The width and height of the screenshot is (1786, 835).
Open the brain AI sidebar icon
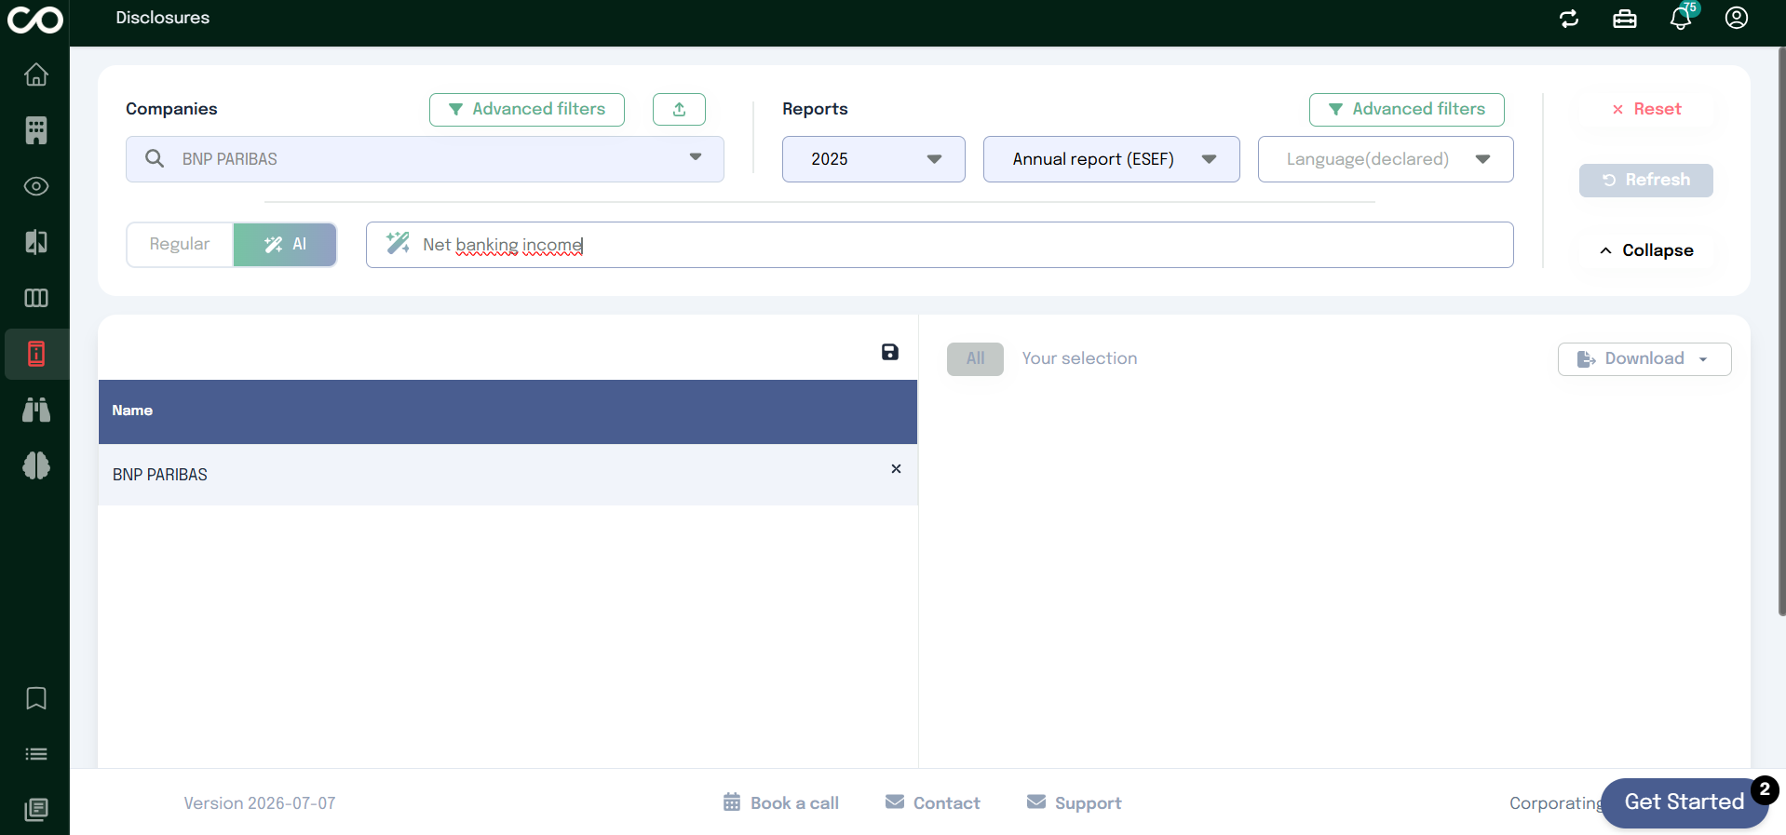pyautogui.click(x=36, y=465)
